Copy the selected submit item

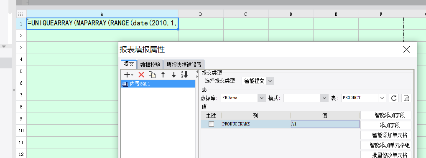[x=152, y=75]
